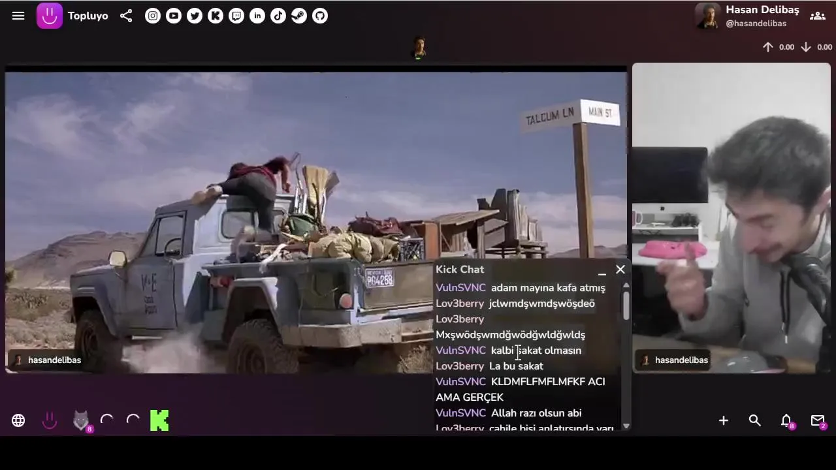Click the Hasan Delibaş name
The image size is (836, 470).
pos(762,10)
